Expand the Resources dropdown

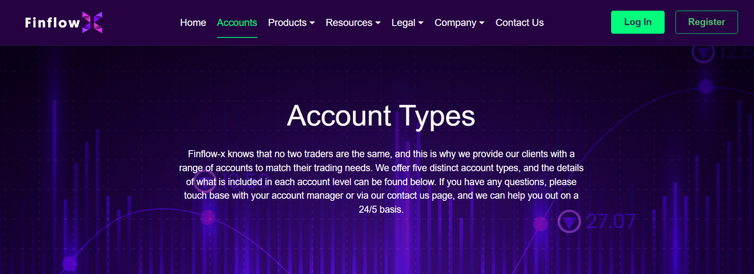click(x=349, y=22)
